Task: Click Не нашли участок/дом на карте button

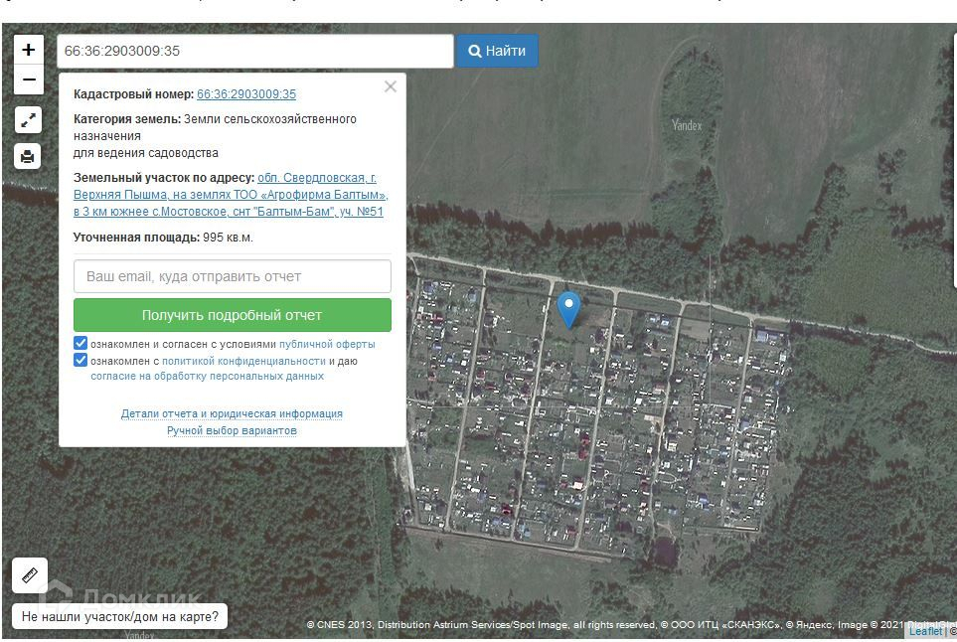Action: pos(119,616)
